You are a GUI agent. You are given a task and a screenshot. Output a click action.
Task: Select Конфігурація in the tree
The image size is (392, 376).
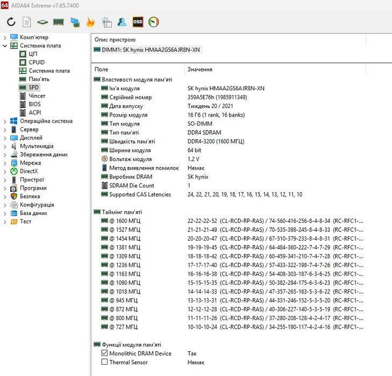click(37, 205)
